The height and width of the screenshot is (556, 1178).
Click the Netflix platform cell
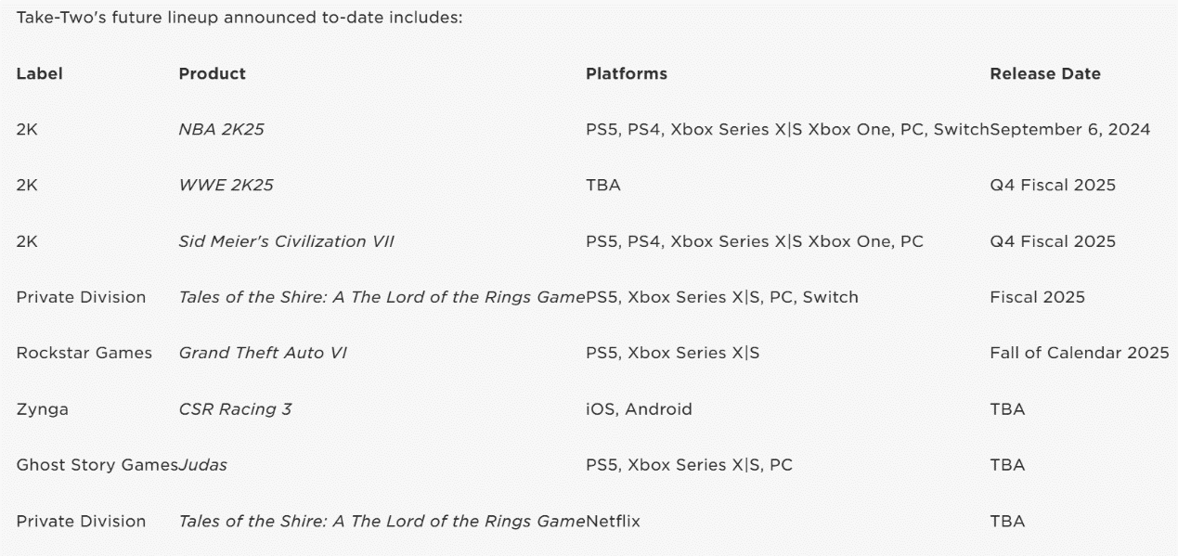pyautogui.click(x=613, y=521)
